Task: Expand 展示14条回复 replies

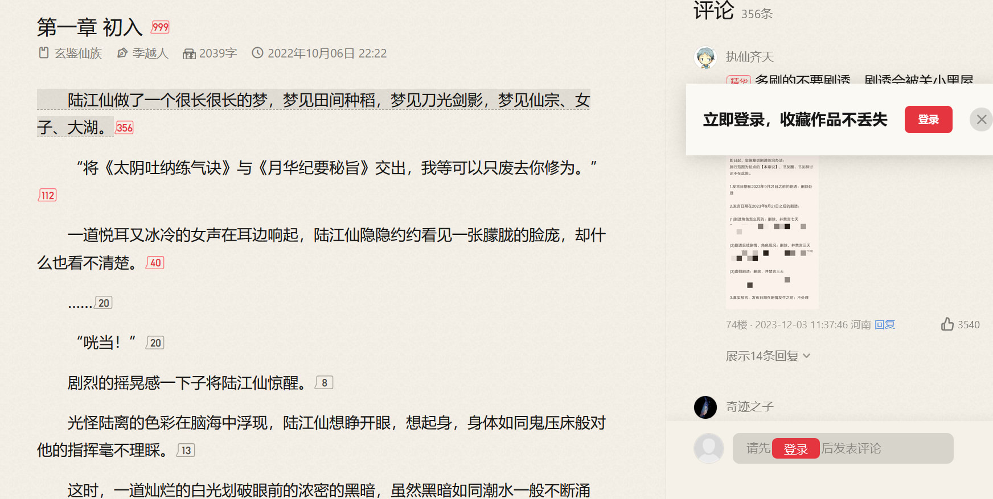Action: click(768, 356)
